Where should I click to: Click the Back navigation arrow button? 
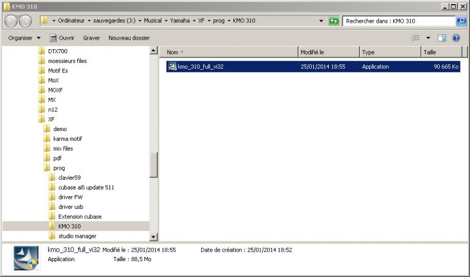pos(12,22)
